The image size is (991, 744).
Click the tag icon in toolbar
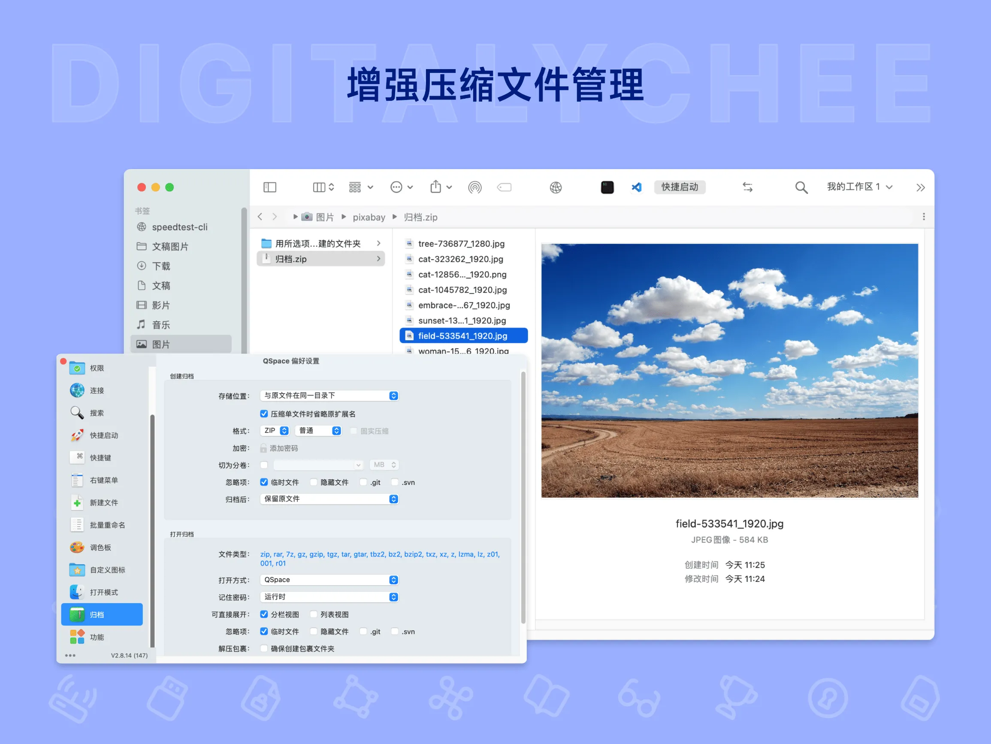click(505, 187)
